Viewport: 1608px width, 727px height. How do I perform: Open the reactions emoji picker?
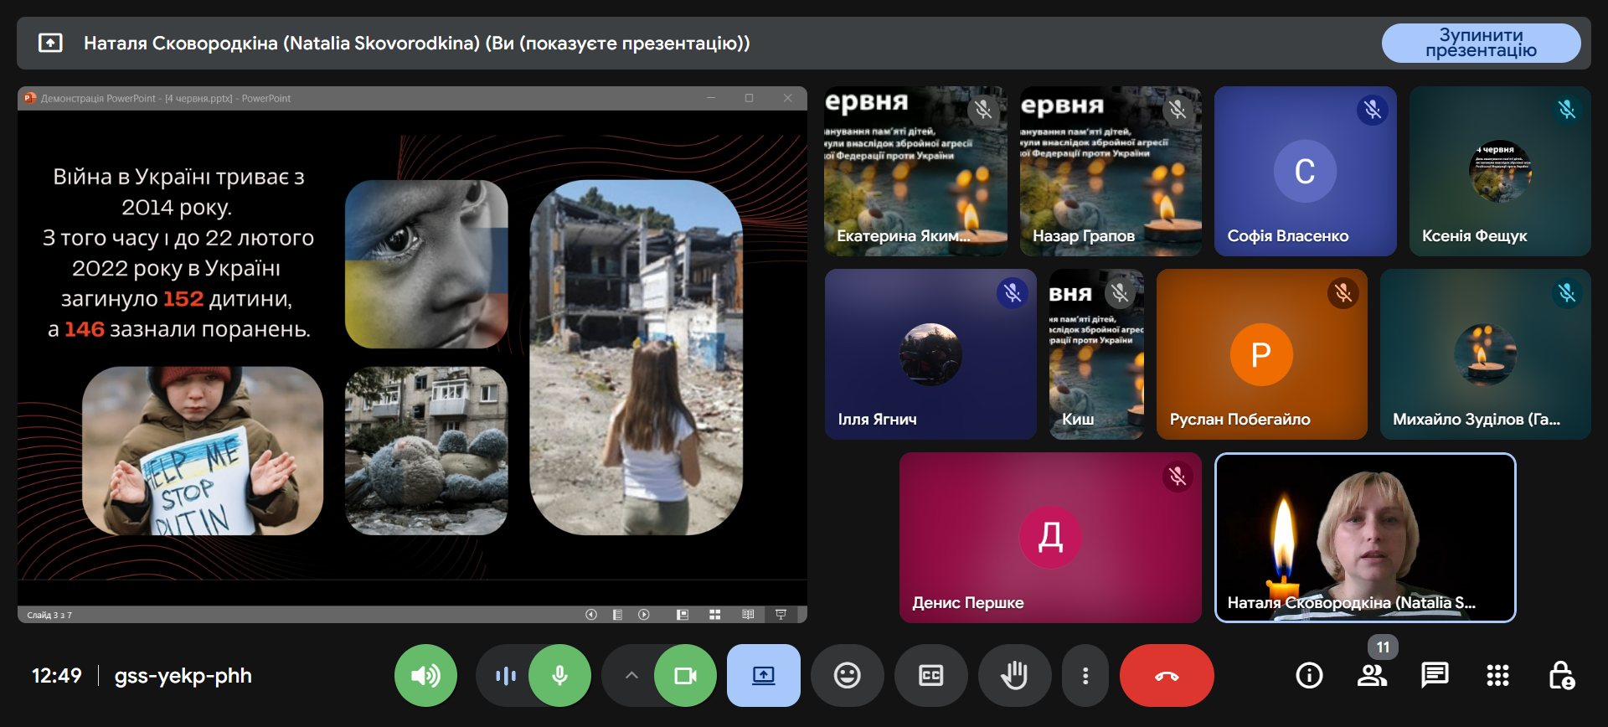tap(847, 675)
